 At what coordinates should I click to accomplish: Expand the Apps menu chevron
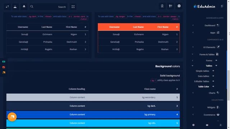(x=193, y=33)
